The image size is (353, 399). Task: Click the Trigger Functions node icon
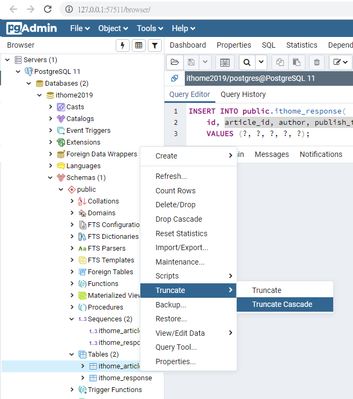click(82, 389)
